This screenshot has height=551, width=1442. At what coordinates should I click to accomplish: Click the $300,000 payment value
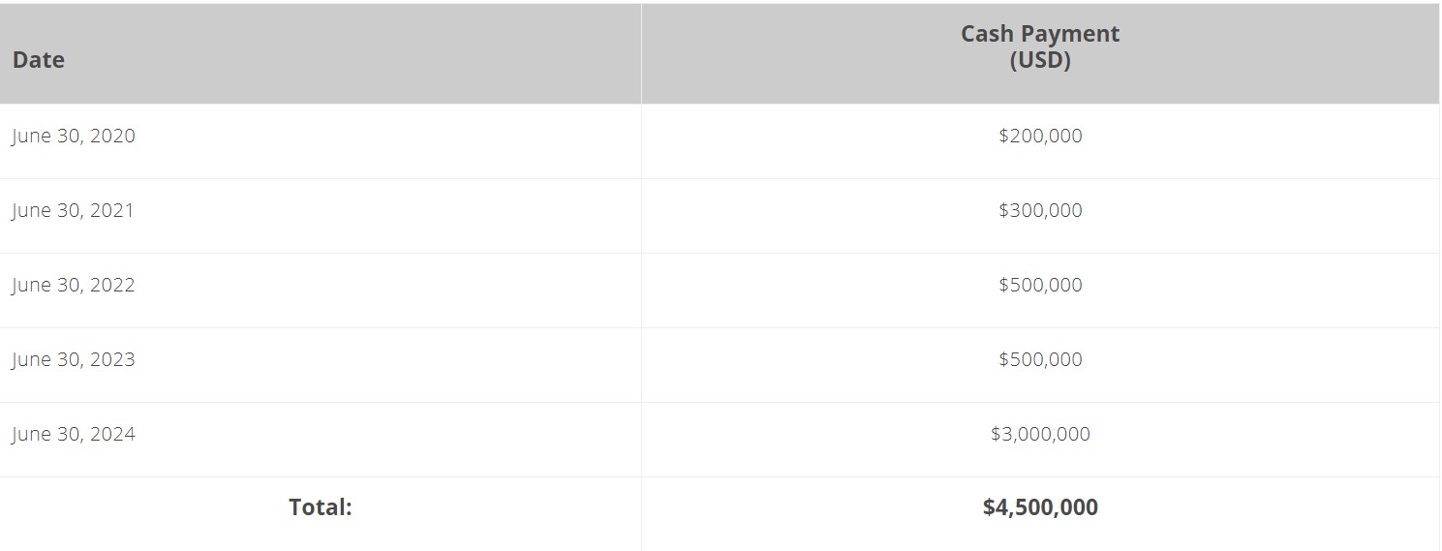coord(1040,210)
